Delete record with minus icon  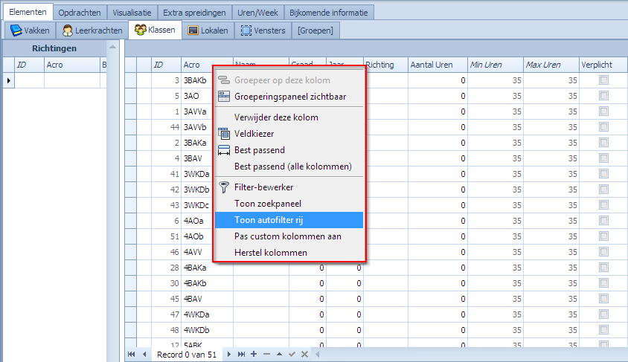tap(266, 354)
